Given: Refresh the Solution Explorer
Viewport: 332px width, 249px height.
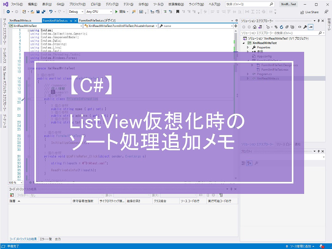Looking at the screenshot, I should pyautogui.click(x=281, y=27).
